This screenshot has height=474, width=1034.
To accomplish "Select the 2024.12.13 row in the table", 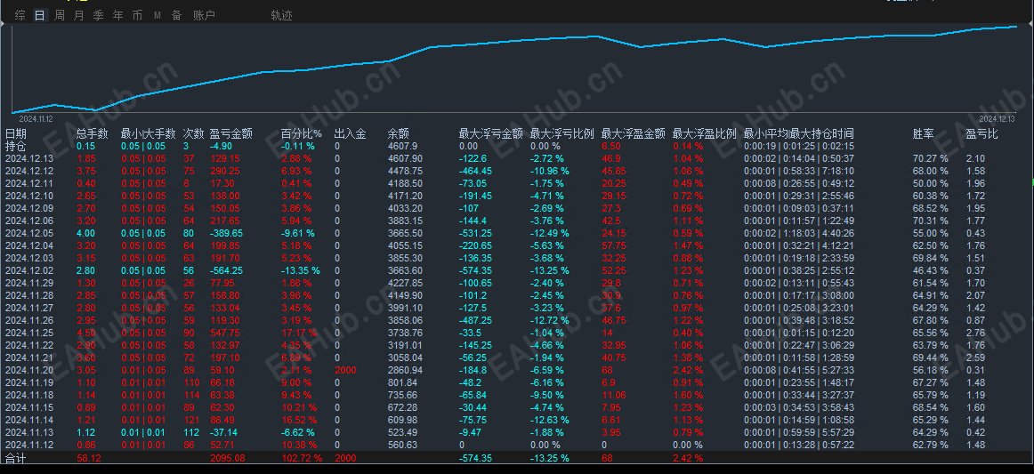I will pos(517,158).
